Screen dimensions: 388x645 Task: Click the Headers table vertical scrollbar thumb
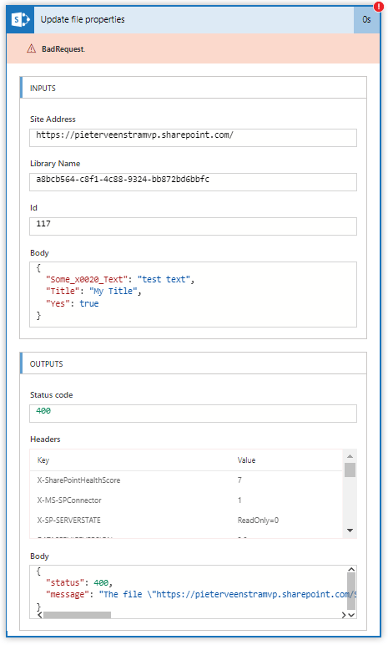point(350,470)
